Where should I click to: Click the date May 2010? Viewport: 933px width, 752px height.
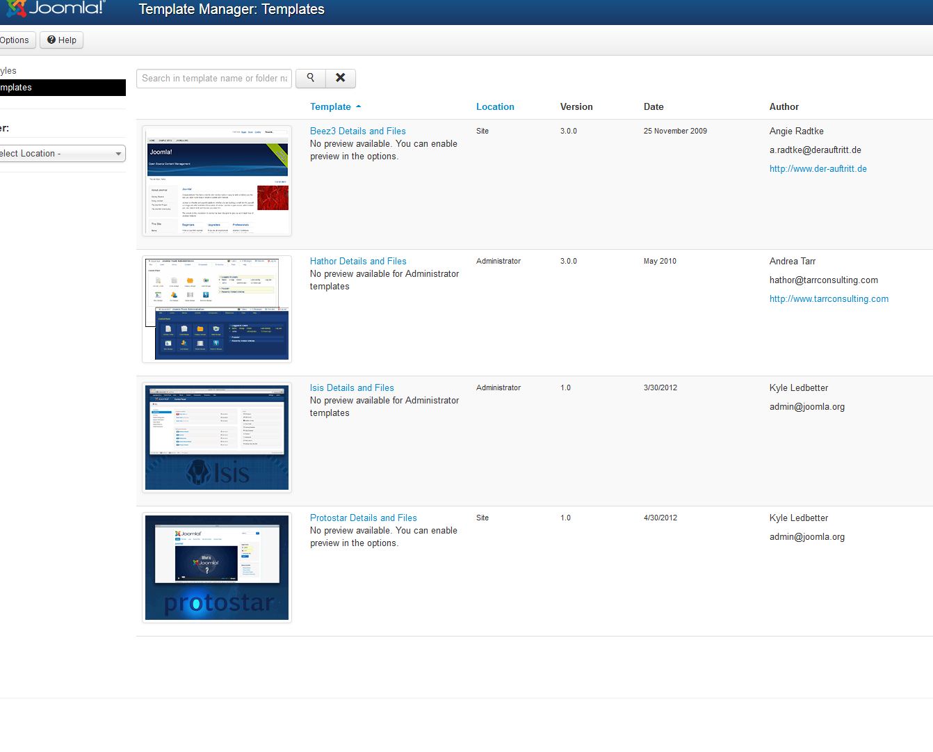(x=660, y=261)
